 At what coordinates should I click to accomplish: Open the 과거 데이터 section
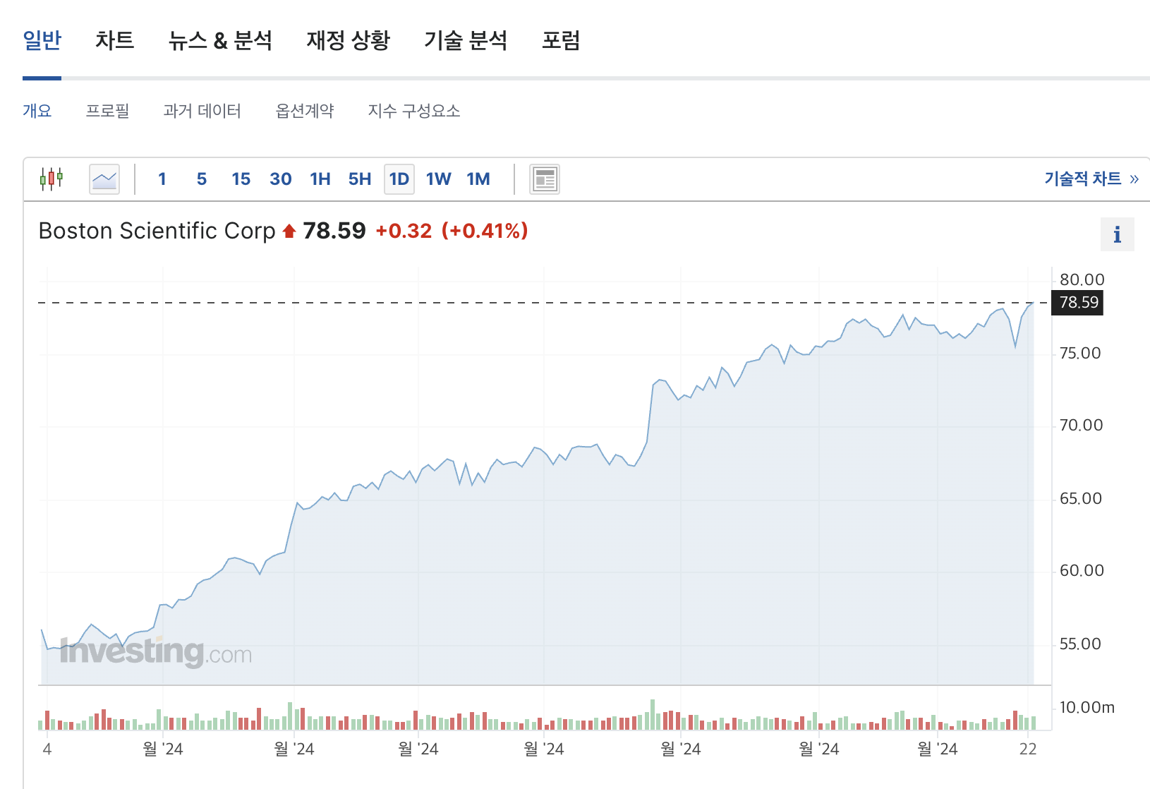(202, 111)
